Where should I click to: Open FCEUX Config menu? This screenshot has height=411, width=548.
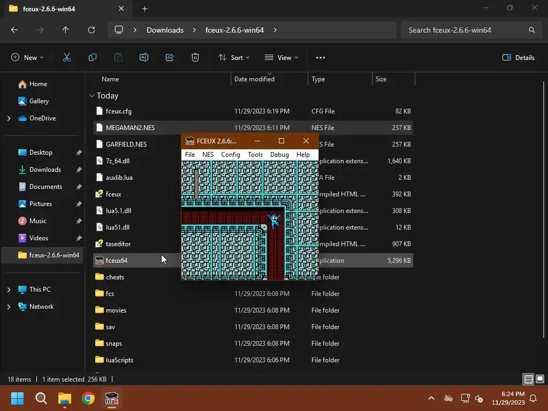231,155
